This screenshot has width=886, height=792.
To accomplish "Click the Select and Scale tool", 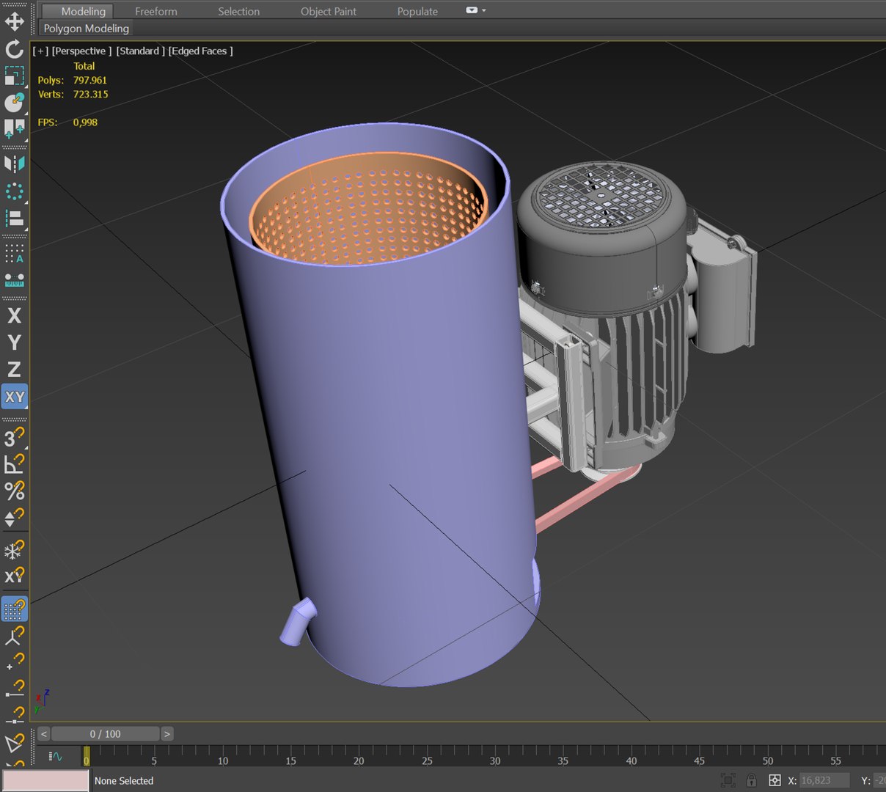I will 14,76.
